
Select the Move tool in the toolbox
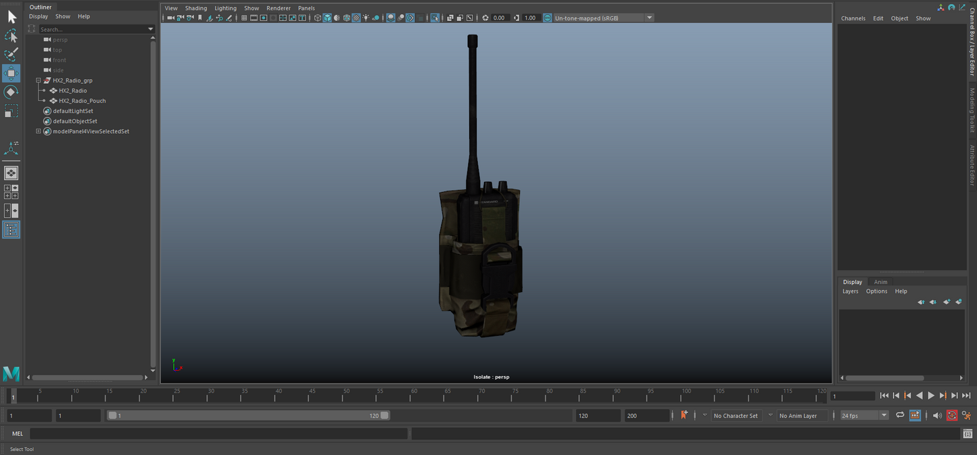pos(11,73)
